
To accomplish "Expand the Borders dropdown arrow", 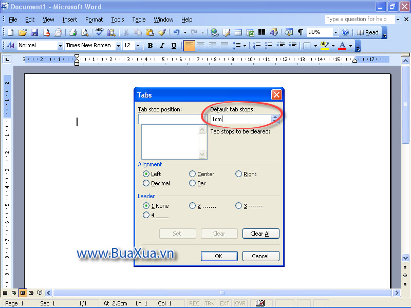I will [315, 46].
